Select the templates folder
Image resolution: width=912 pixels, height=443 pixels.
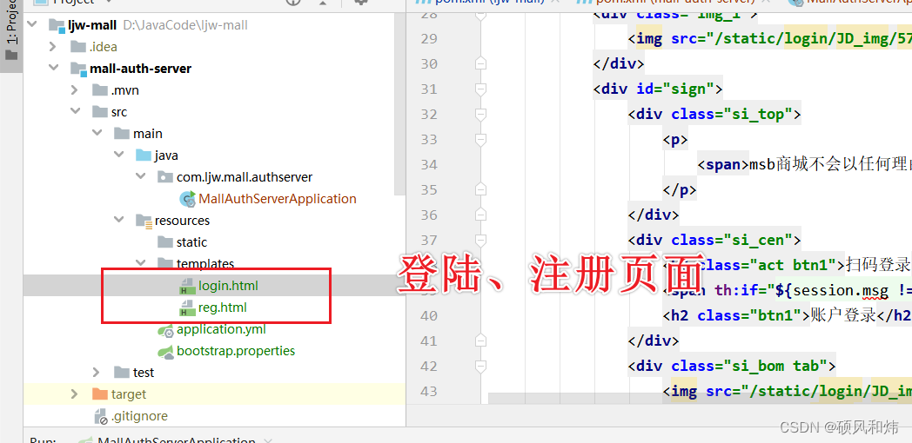pyautogui.click(x=205, y=263)
